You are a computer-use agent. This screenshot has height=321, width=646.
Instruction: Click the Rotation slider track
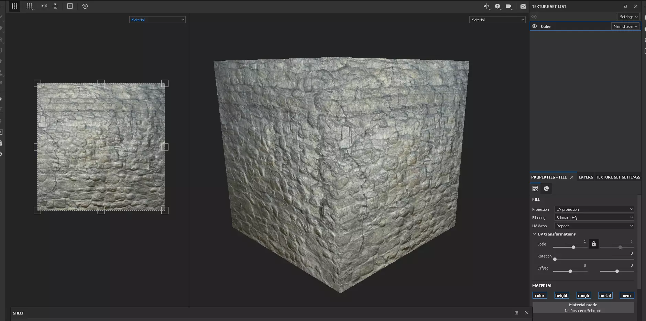594,259
